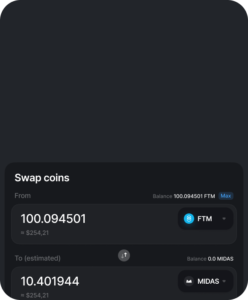Click the 100.094501 FTM balance text
The image size is (248, 300).
click(x=195, y=196)
